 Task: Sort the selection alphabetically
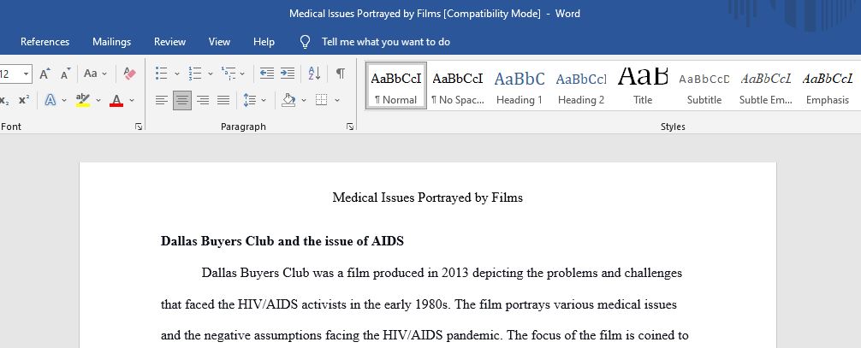click(x=314, y=74)
